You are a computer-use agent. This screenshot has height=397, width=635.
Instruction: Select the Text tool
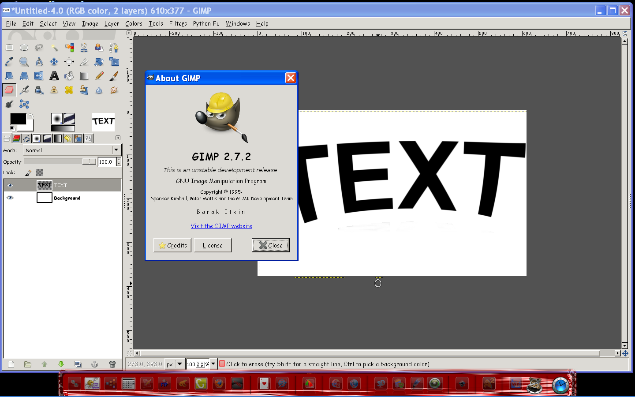(54, 76)
